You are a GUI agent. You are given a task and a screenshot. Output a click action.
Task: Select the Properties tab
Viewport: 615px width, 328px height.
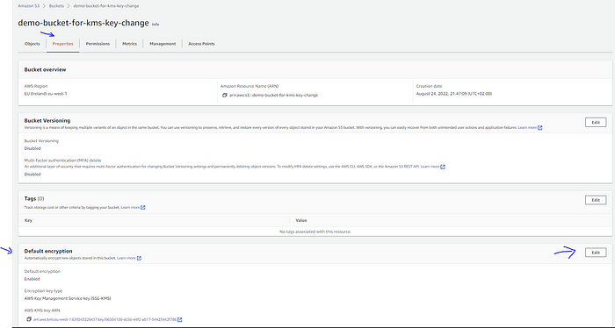tap(62, 44)
